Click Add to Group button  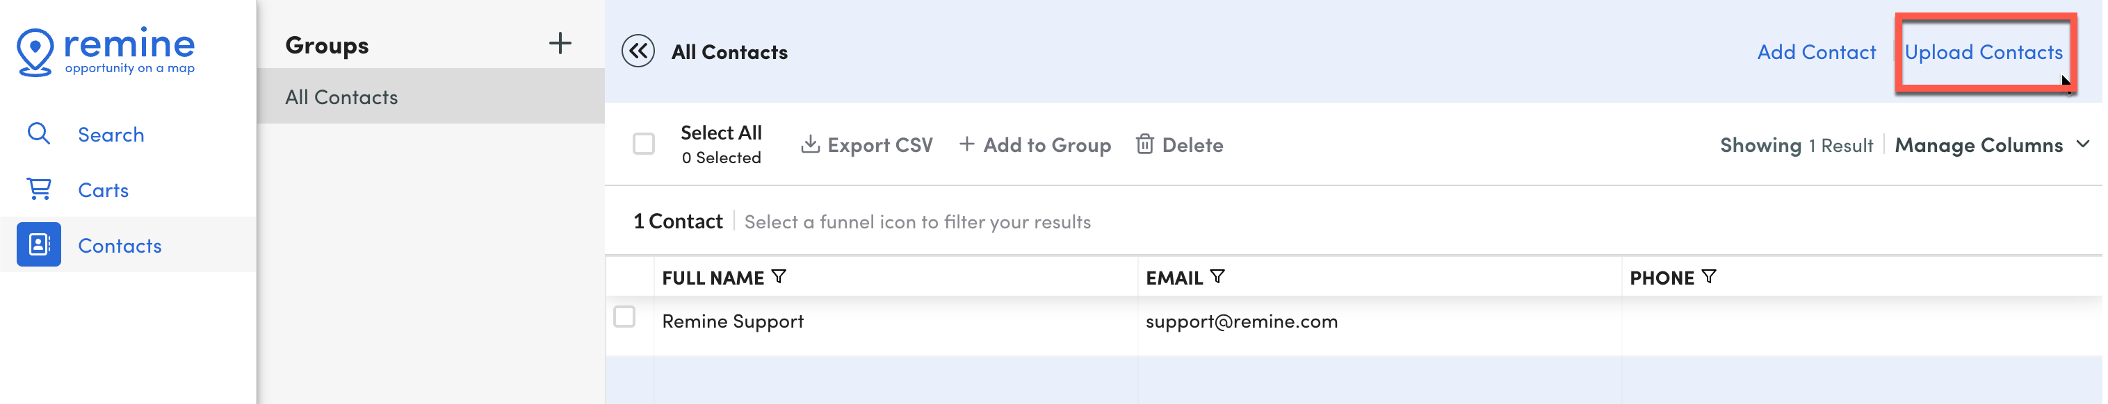click(x=1037, y=145)
